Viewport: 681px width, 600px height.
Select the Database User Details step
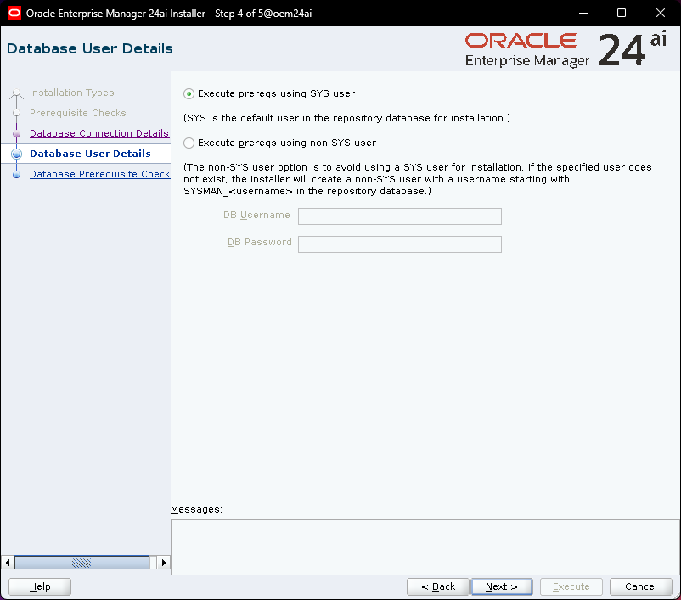click(90, 154)
